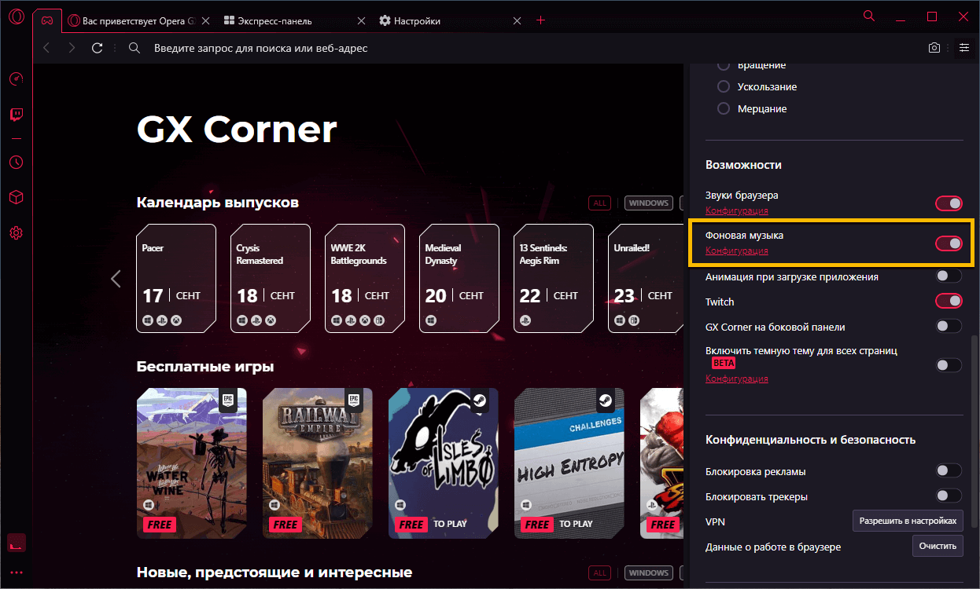Open Unrailed! release card
Viewport: 980px width, 589px height.
pyautogui.click(x=646, y=278)
